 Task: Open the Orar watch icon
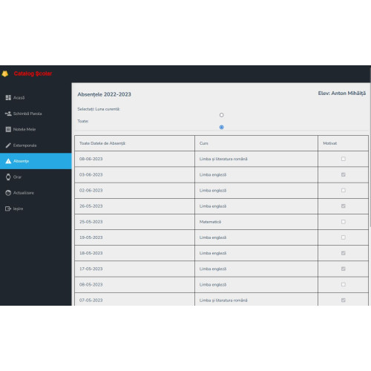pos(8,177)
